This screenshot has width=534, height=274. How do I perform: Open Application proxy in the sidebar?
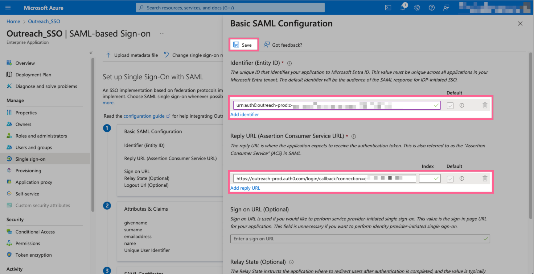pos(34,182)
